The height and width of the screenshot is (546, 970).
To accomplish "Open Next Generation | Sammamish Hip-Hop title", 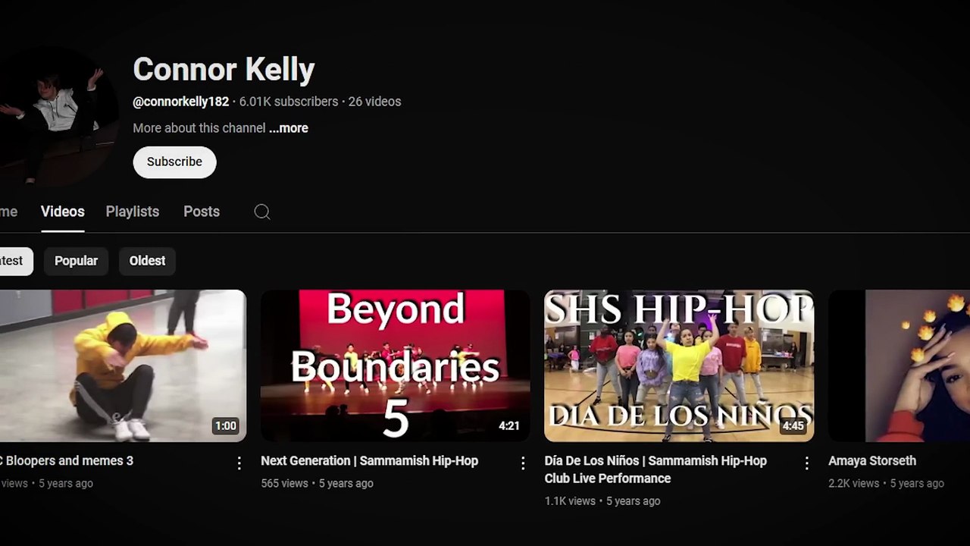I will [x=369, y=460].
